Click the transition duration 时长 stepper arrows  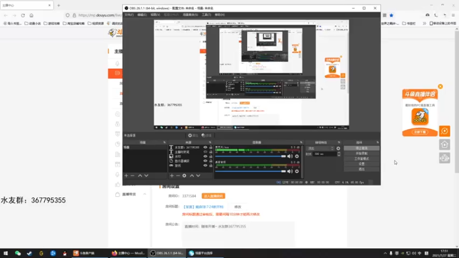[339, 154]
